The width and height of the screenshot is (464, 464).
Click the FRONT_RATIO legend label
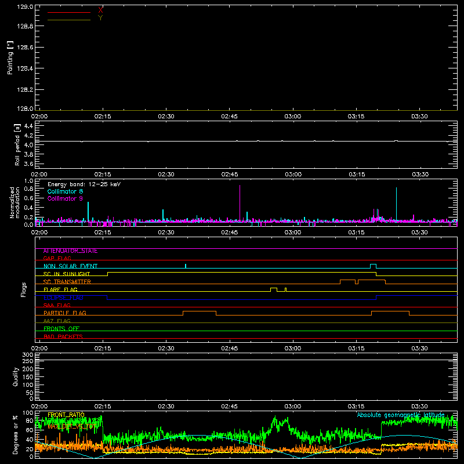(66, 415)
